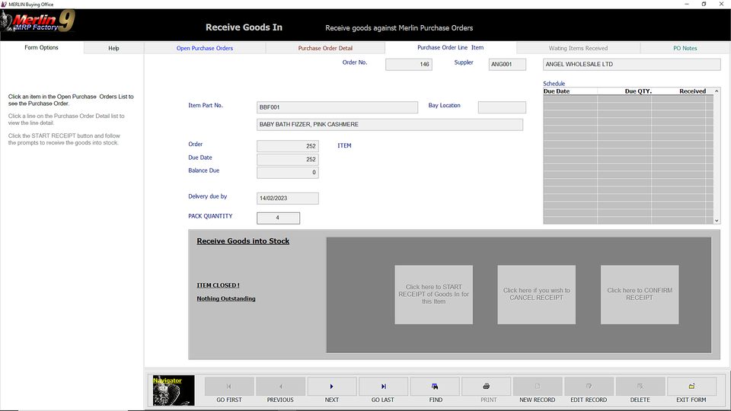Viewport: 731px width, 411px height.
Task: Close the form with EXIT FORM
Action: (691, 387)
